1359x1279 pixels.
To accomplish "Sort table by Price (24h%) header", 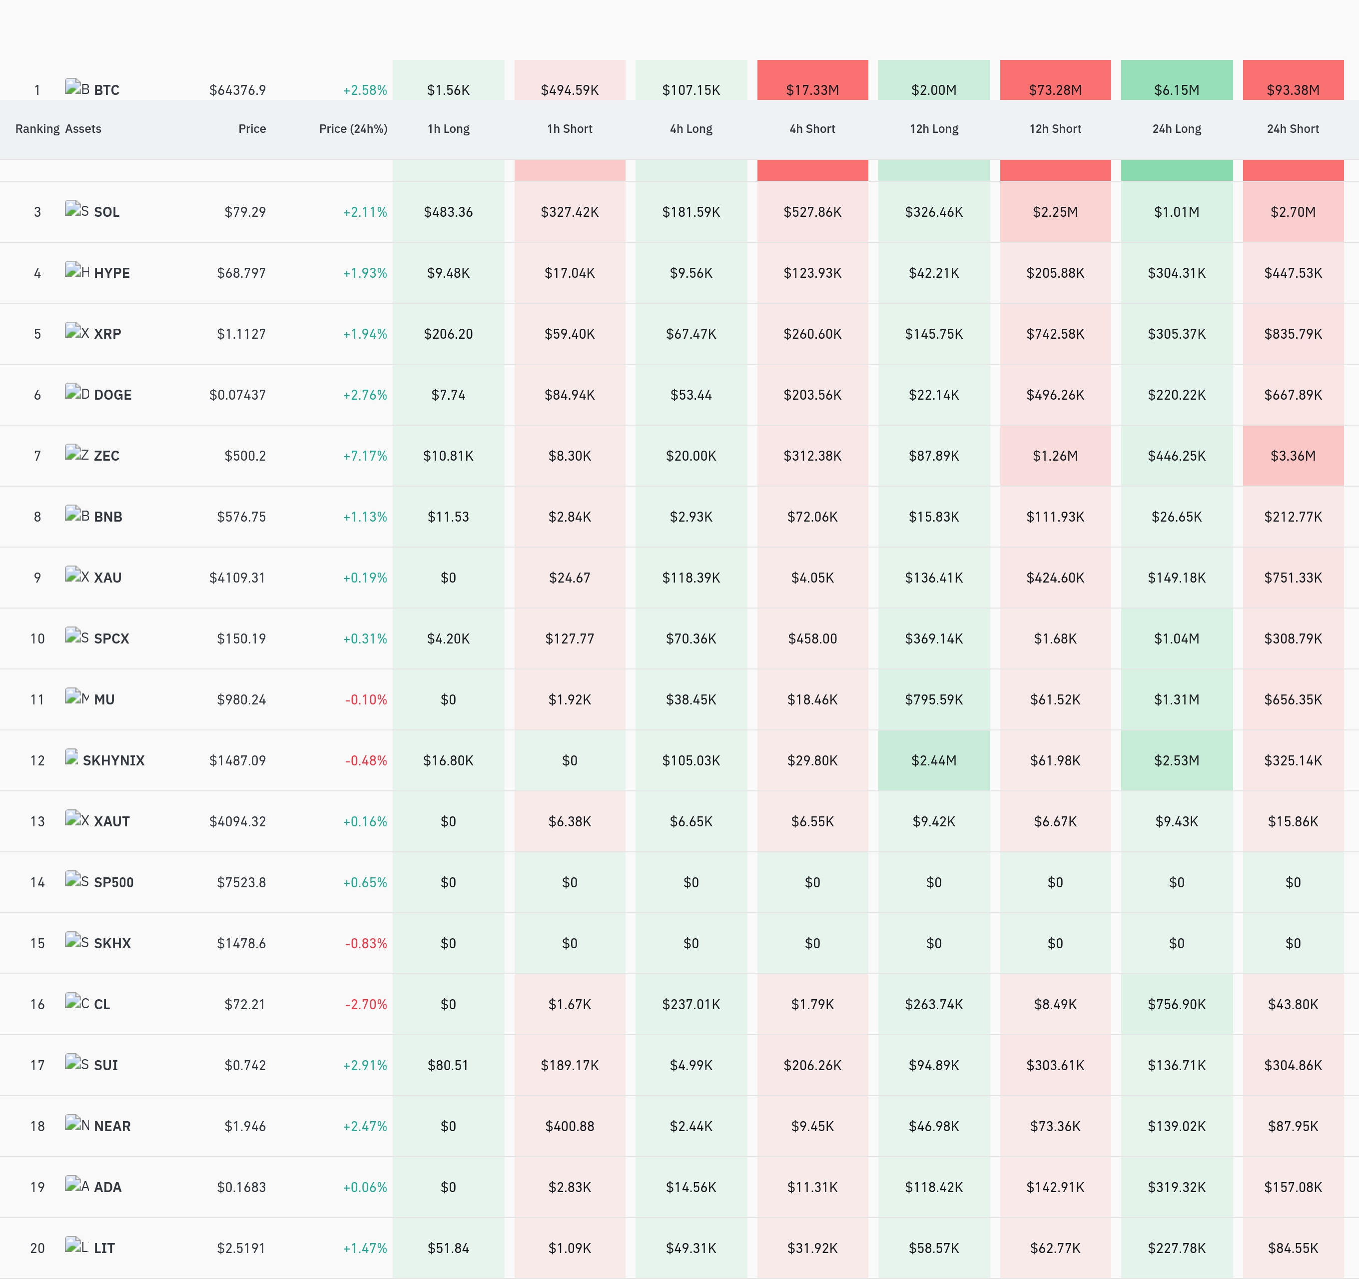I will coord(353,129).
